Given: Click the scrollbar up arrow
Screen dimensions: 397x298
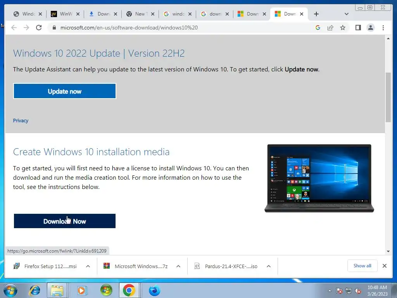Looking at the screenshot, I should pos(388,38).
